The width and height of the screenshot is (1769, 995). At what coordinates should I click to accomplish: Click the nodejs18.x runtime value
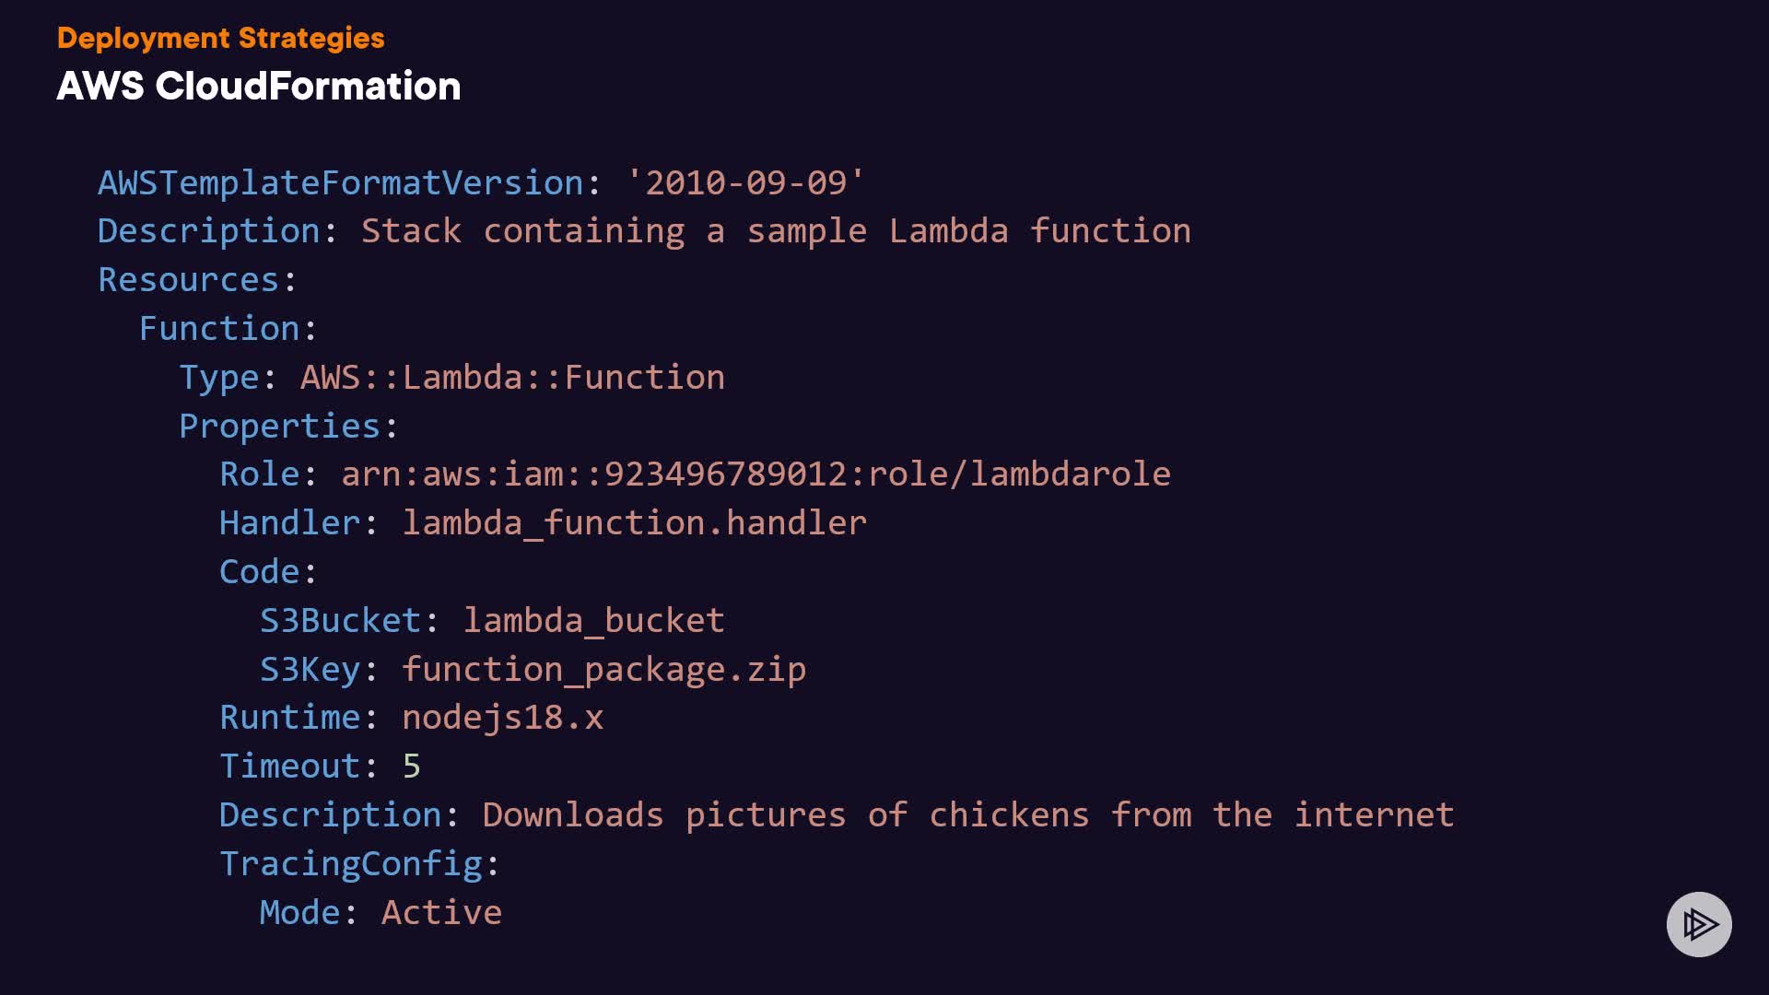coord(502,717)
